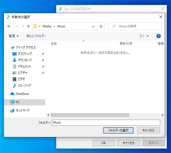The width and height of the screenshot is (171, 153).
Task: Expand the hidden path chevrons before Media
Action: 39,26
